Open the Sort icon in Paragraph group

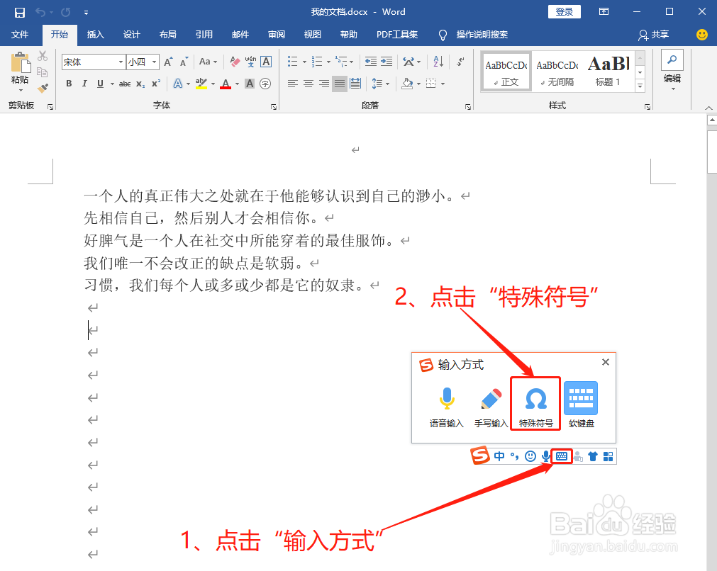[x=438, y=62]
